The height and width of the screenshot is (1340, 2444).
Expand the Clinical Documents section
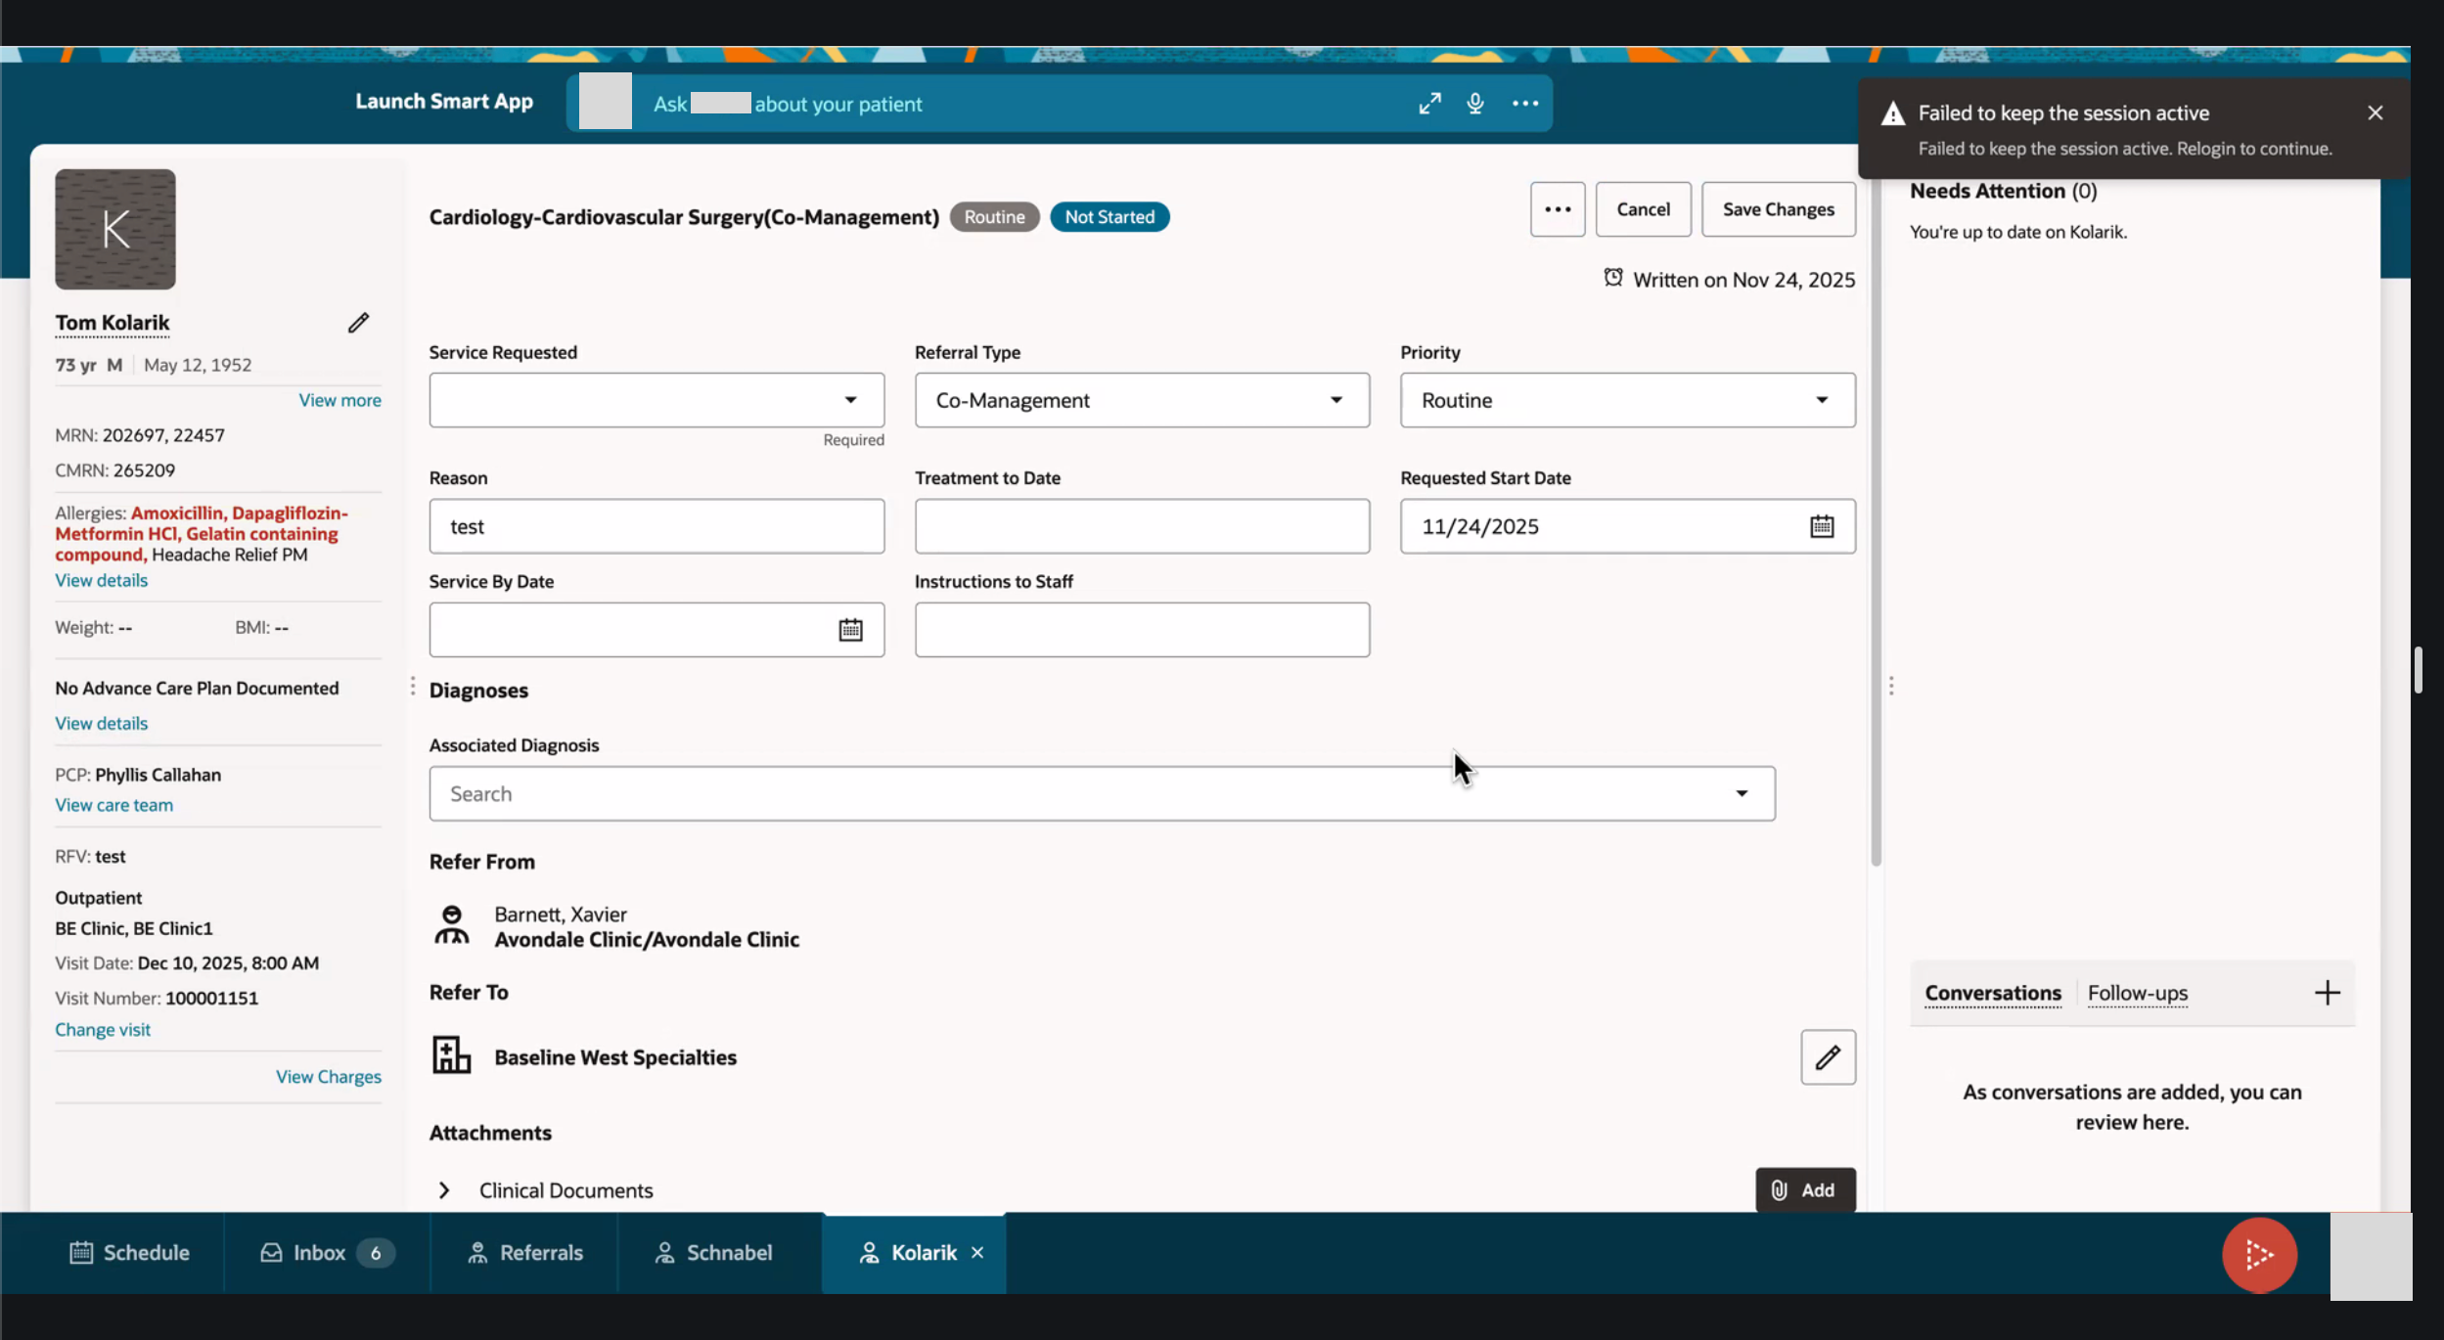click(444, 1190)
